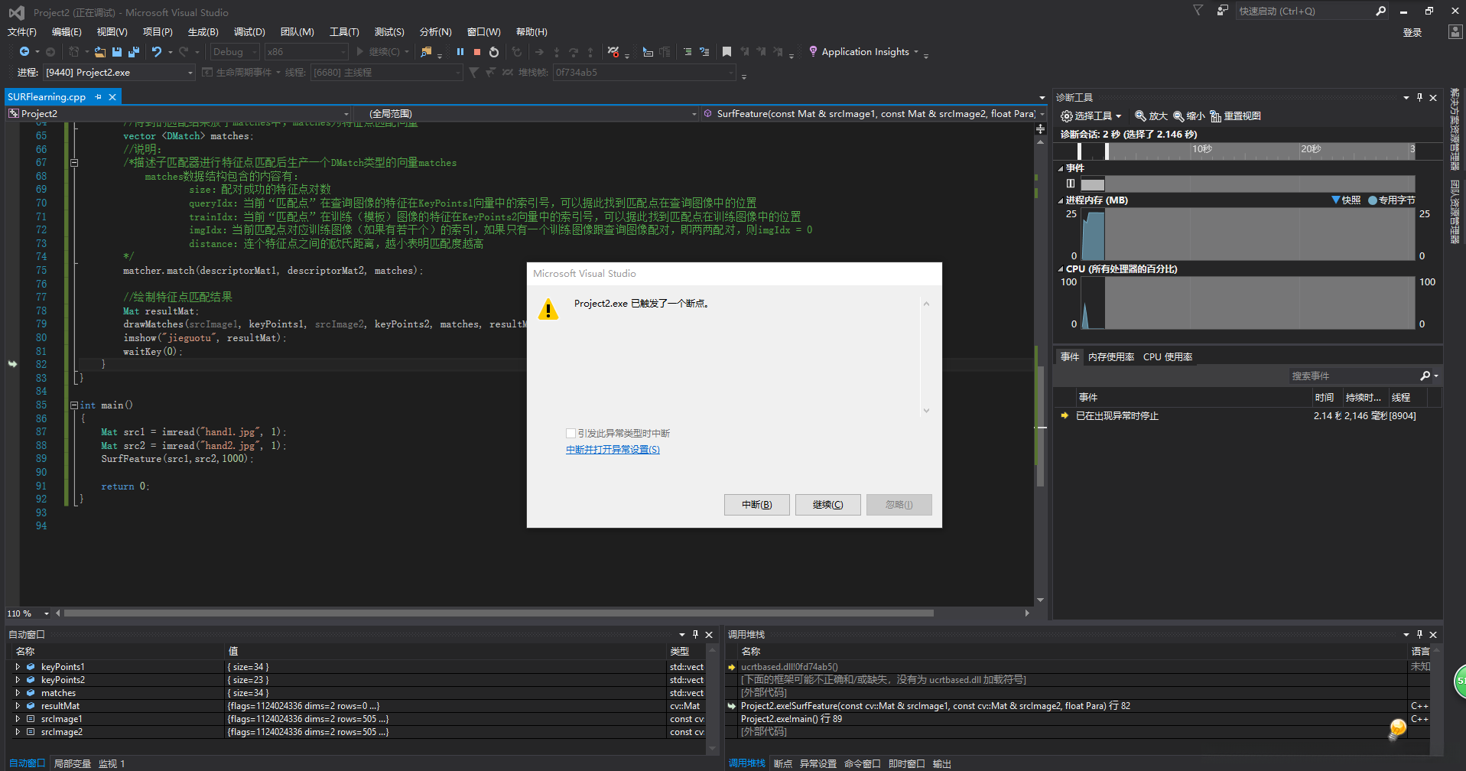
Task: Click the Pause (break all) debug icon
Action: point(460,52)
